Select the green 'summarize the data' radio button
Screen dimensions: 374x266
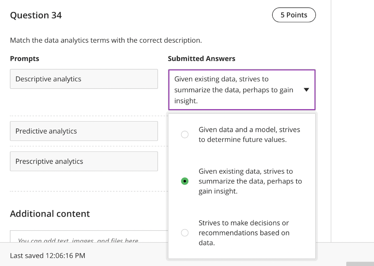click(185, 181)
